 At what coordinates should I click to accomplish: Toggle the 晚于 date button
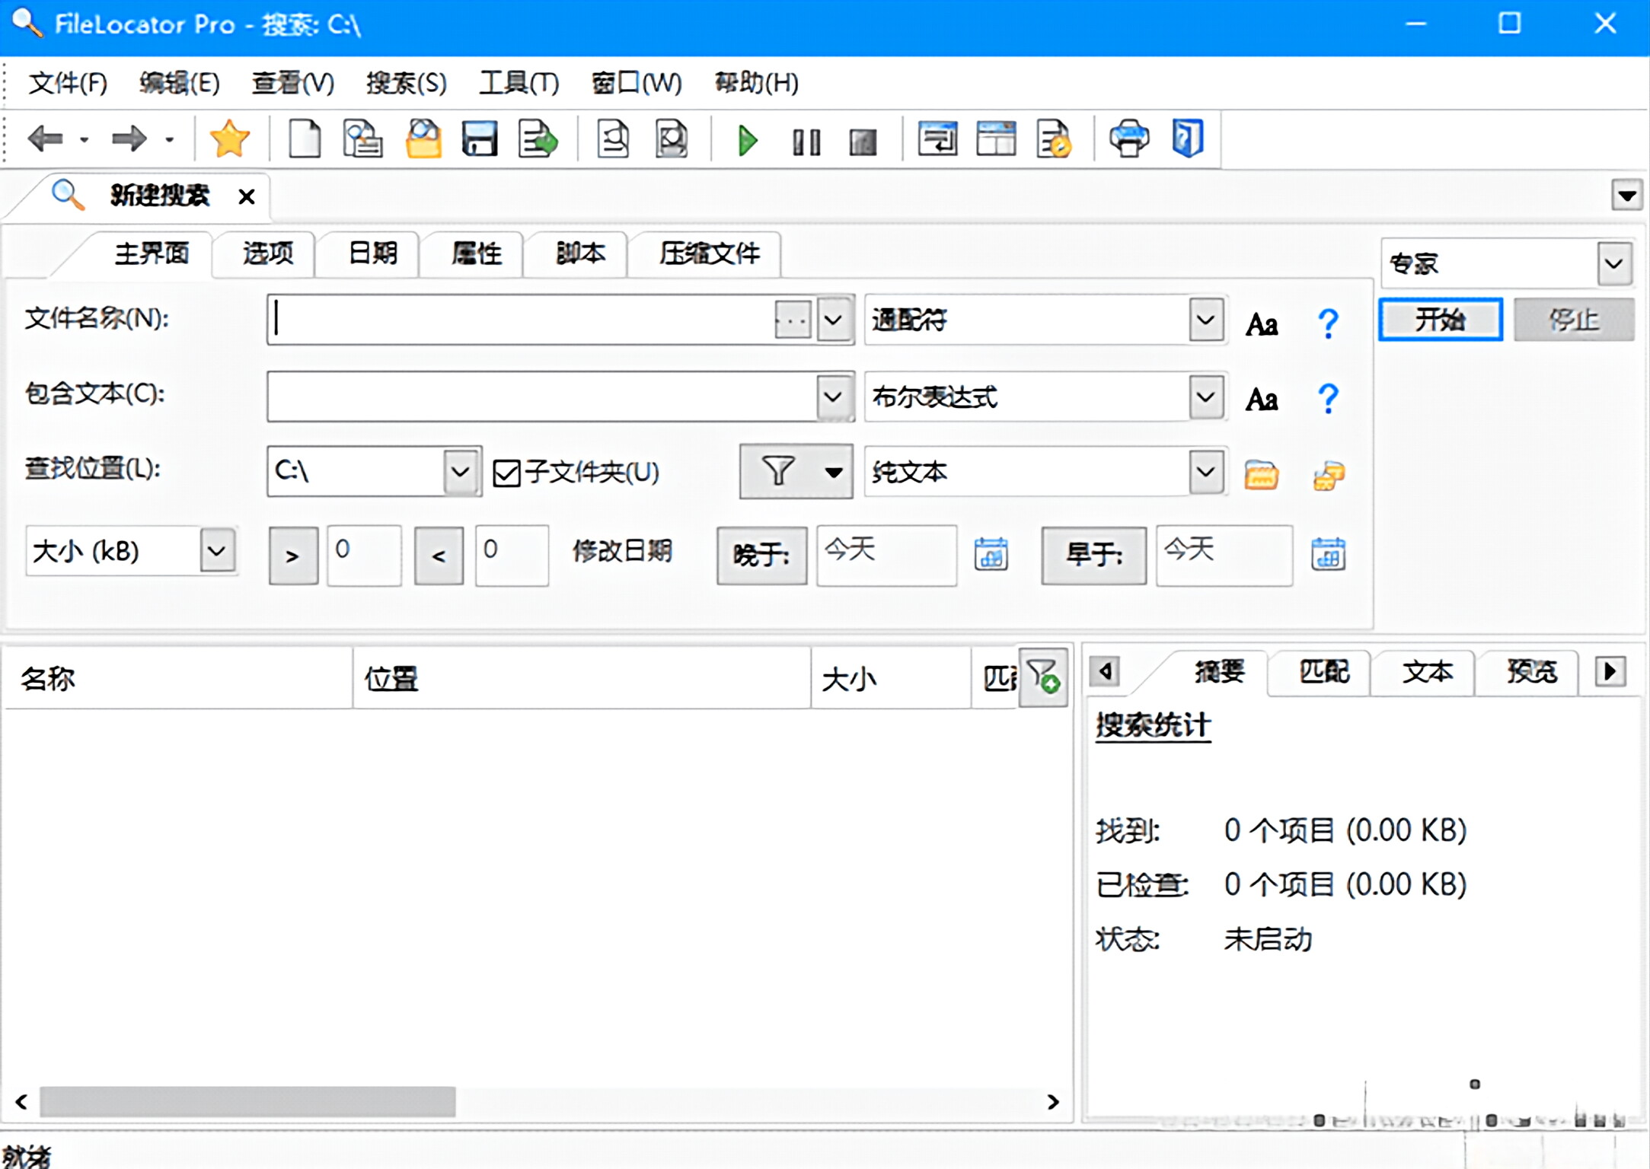[761, 556]
